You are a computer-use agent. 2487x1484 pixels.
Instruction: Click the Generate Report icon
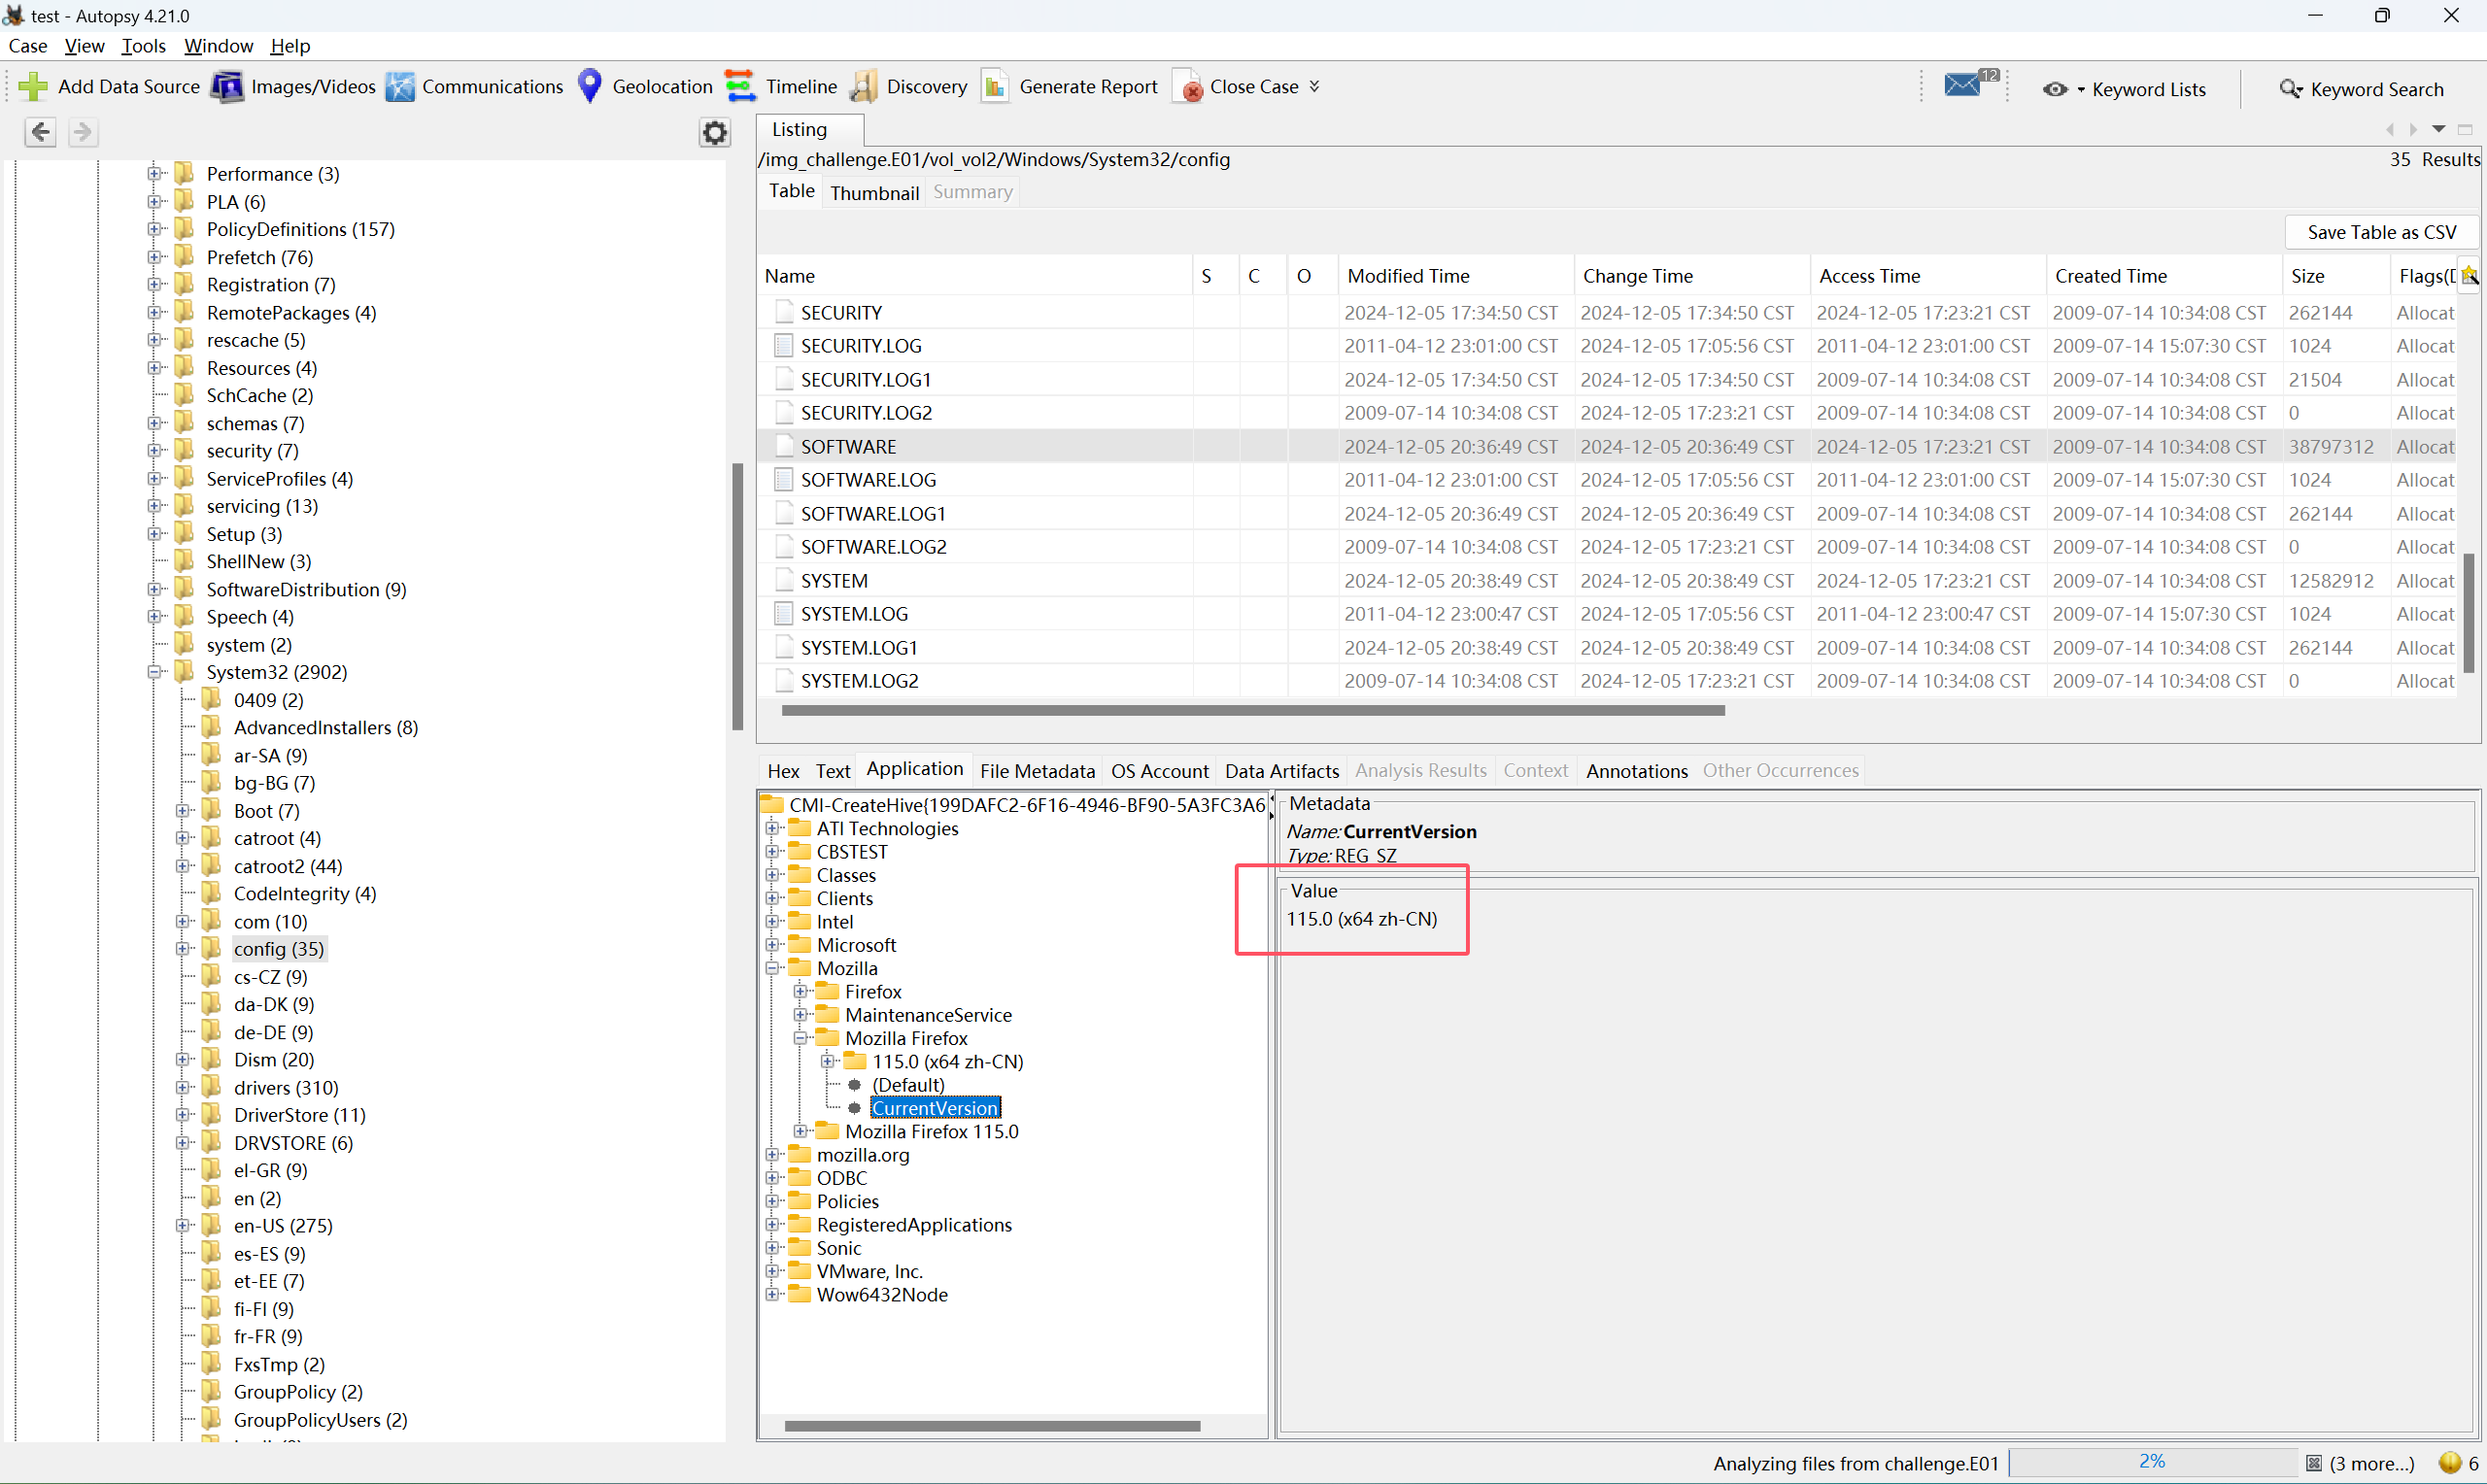pyautogui.click(x=995, y=87)
